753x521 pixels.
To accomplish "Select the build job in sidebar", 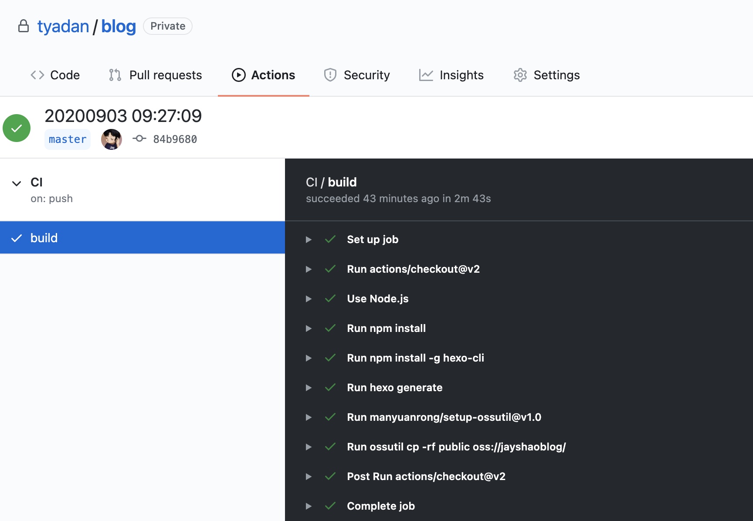I will tap(142, 238).
